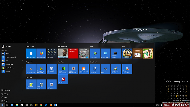Screen dimensions: 190x107
Task: Open Action Center notifications icon
Action: tap(161, 105)
